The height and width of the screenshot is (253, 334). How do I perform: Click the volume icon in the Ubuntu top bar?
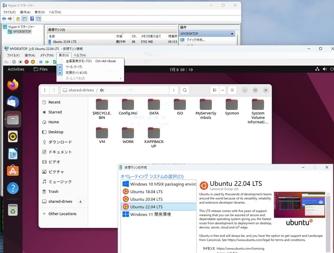[325, 69]
